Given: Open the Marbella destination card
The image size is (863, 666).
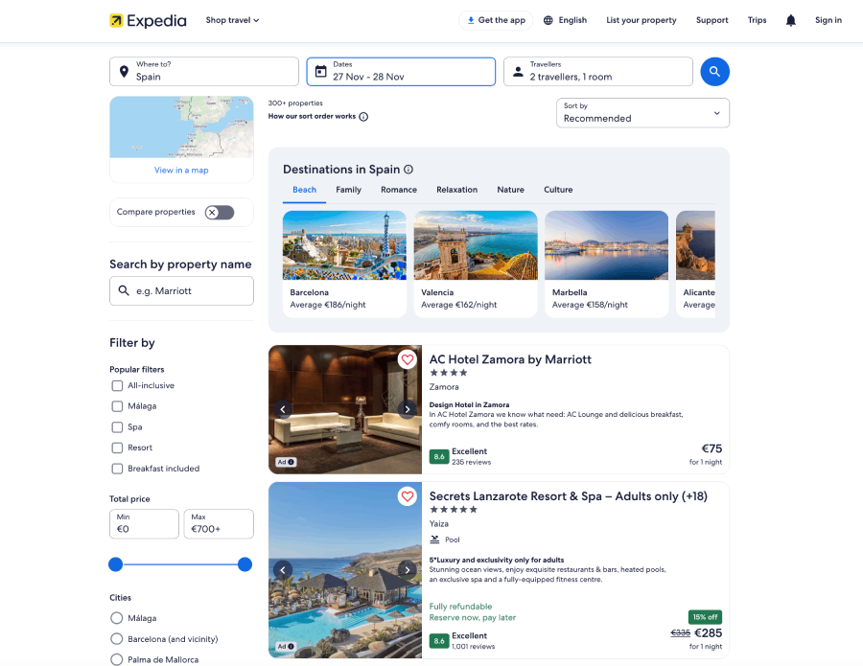Looking at the screenshot, I should tap(606, 264).
